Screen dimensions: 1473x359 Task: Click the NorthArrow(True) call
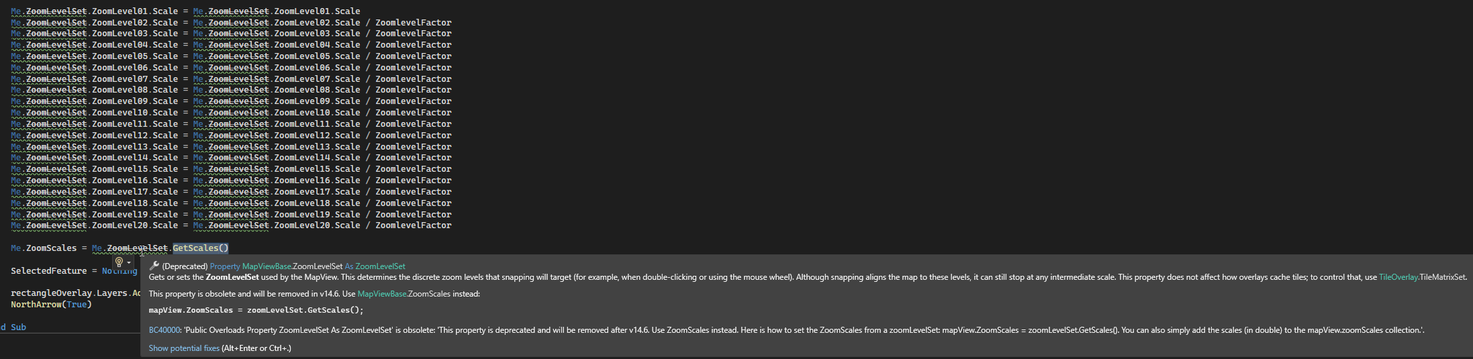(51, 305)
